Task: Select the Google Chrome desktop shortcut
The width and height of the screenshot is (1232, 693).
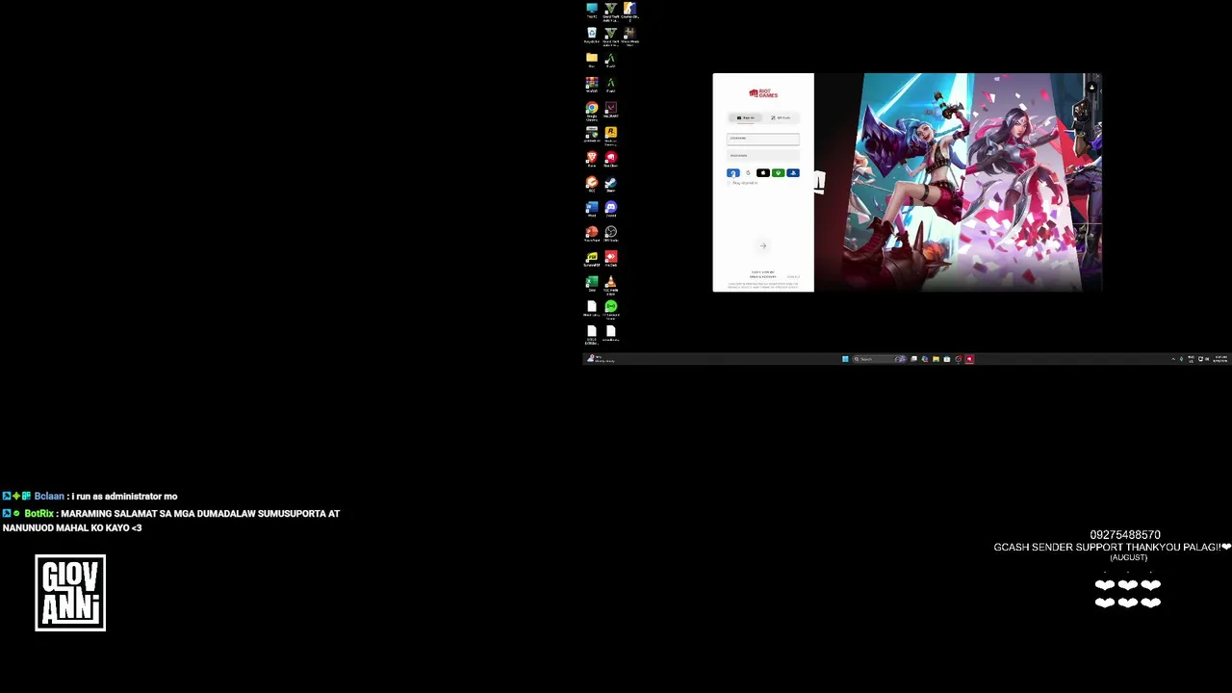Action: [592, 110]
